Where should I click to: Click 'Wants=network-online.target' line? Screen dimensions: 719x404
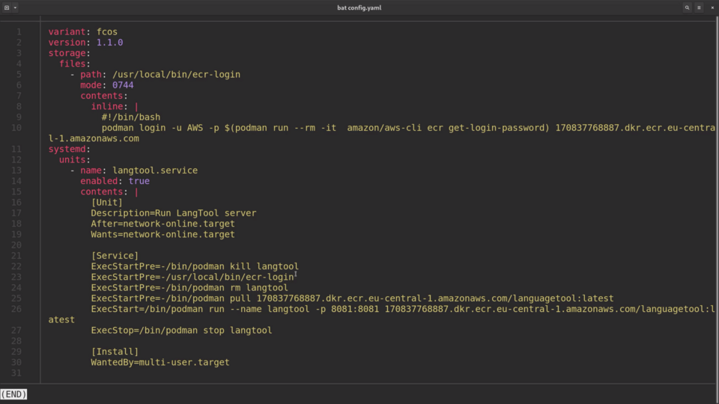(163, 234)
